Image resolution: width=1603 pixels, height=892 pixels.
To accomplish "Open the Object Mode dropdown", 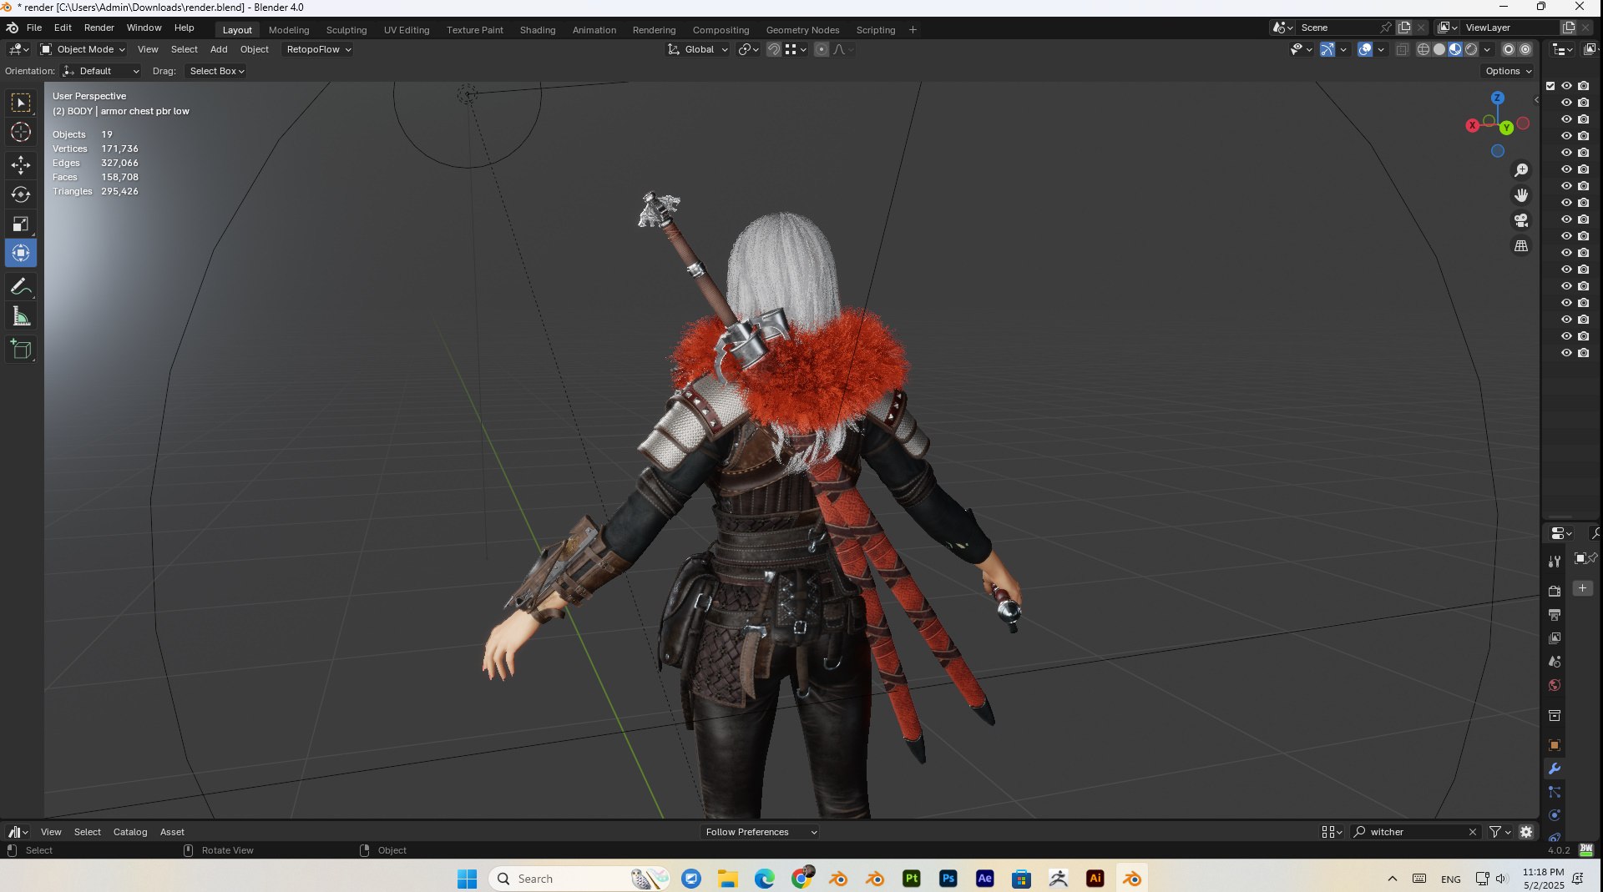I will point(83,49).
